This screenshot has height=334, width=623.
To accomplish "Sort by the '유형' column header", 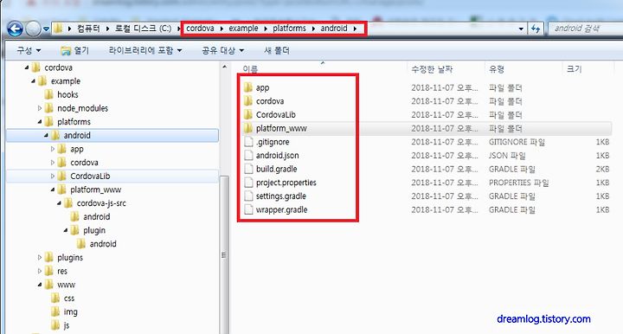I will pos(497,69).
